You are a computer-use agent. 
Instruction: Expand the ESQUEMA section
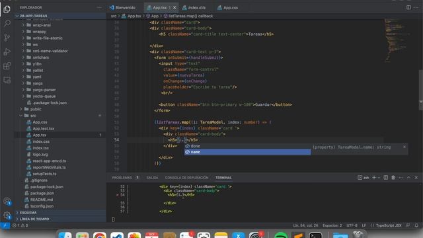coord(60,213)
